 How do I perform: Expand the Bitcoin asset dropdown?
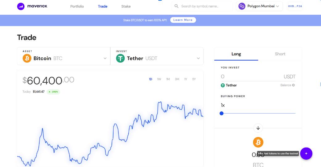coord(105,58)
